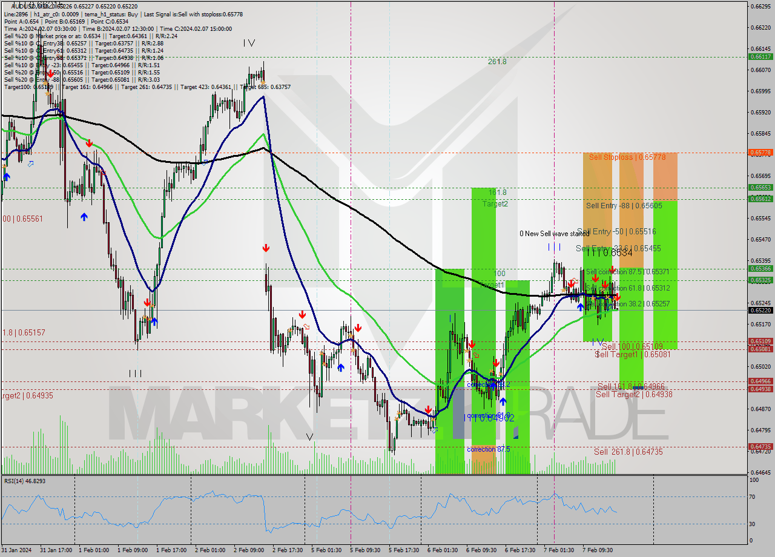Click the 'Sell Stoploss | 0.65778' label
The width and height of the screenshot is (775, 557).
[627, 157]
